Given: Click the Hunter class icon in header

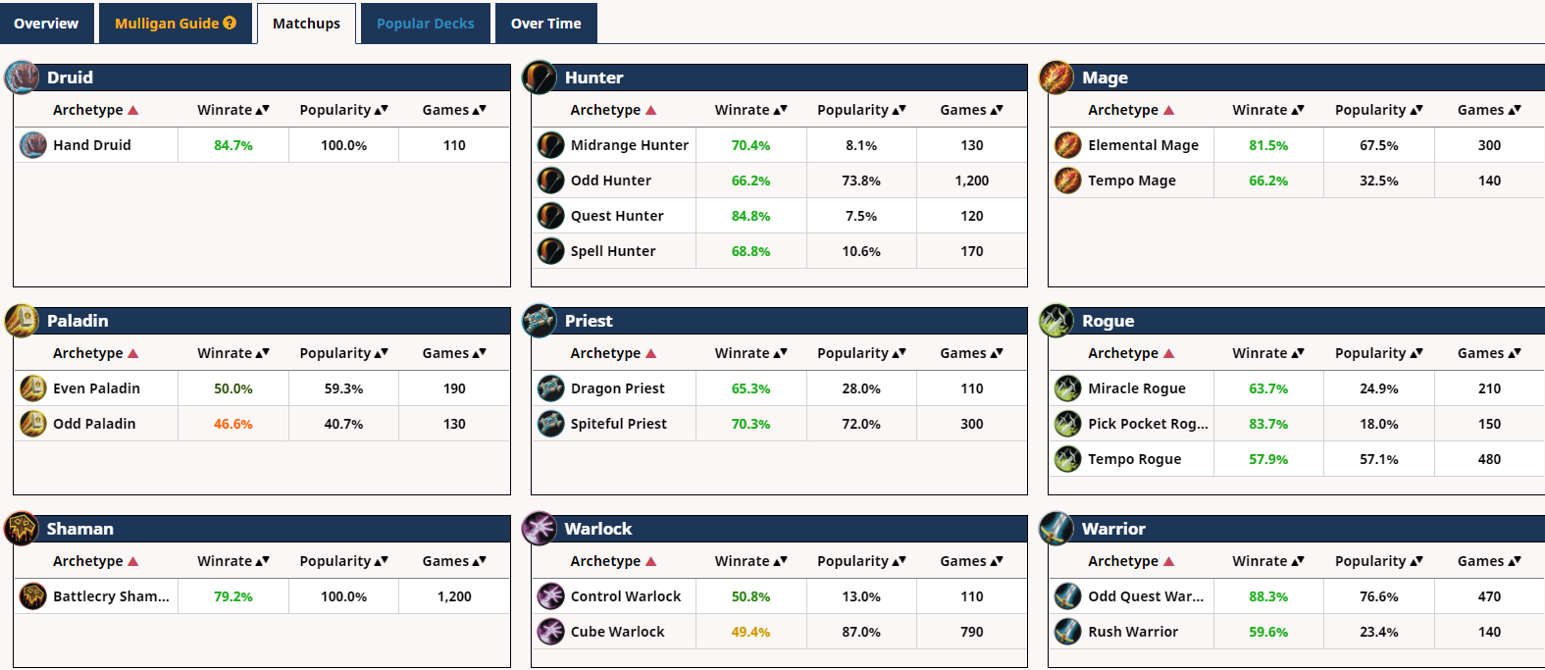Looking at the screenshot, I should point(540,77).
